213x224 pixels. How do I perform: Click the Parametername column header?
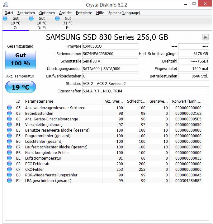(x=63, y=101)
